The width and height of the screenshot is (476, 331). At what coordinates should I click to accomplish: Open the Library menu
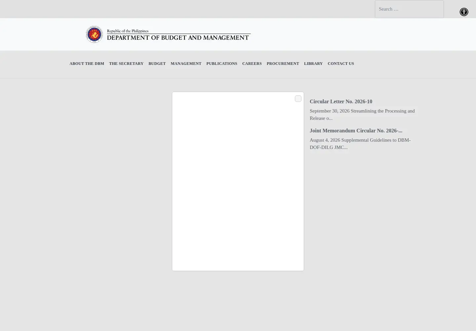coord(313,64)
